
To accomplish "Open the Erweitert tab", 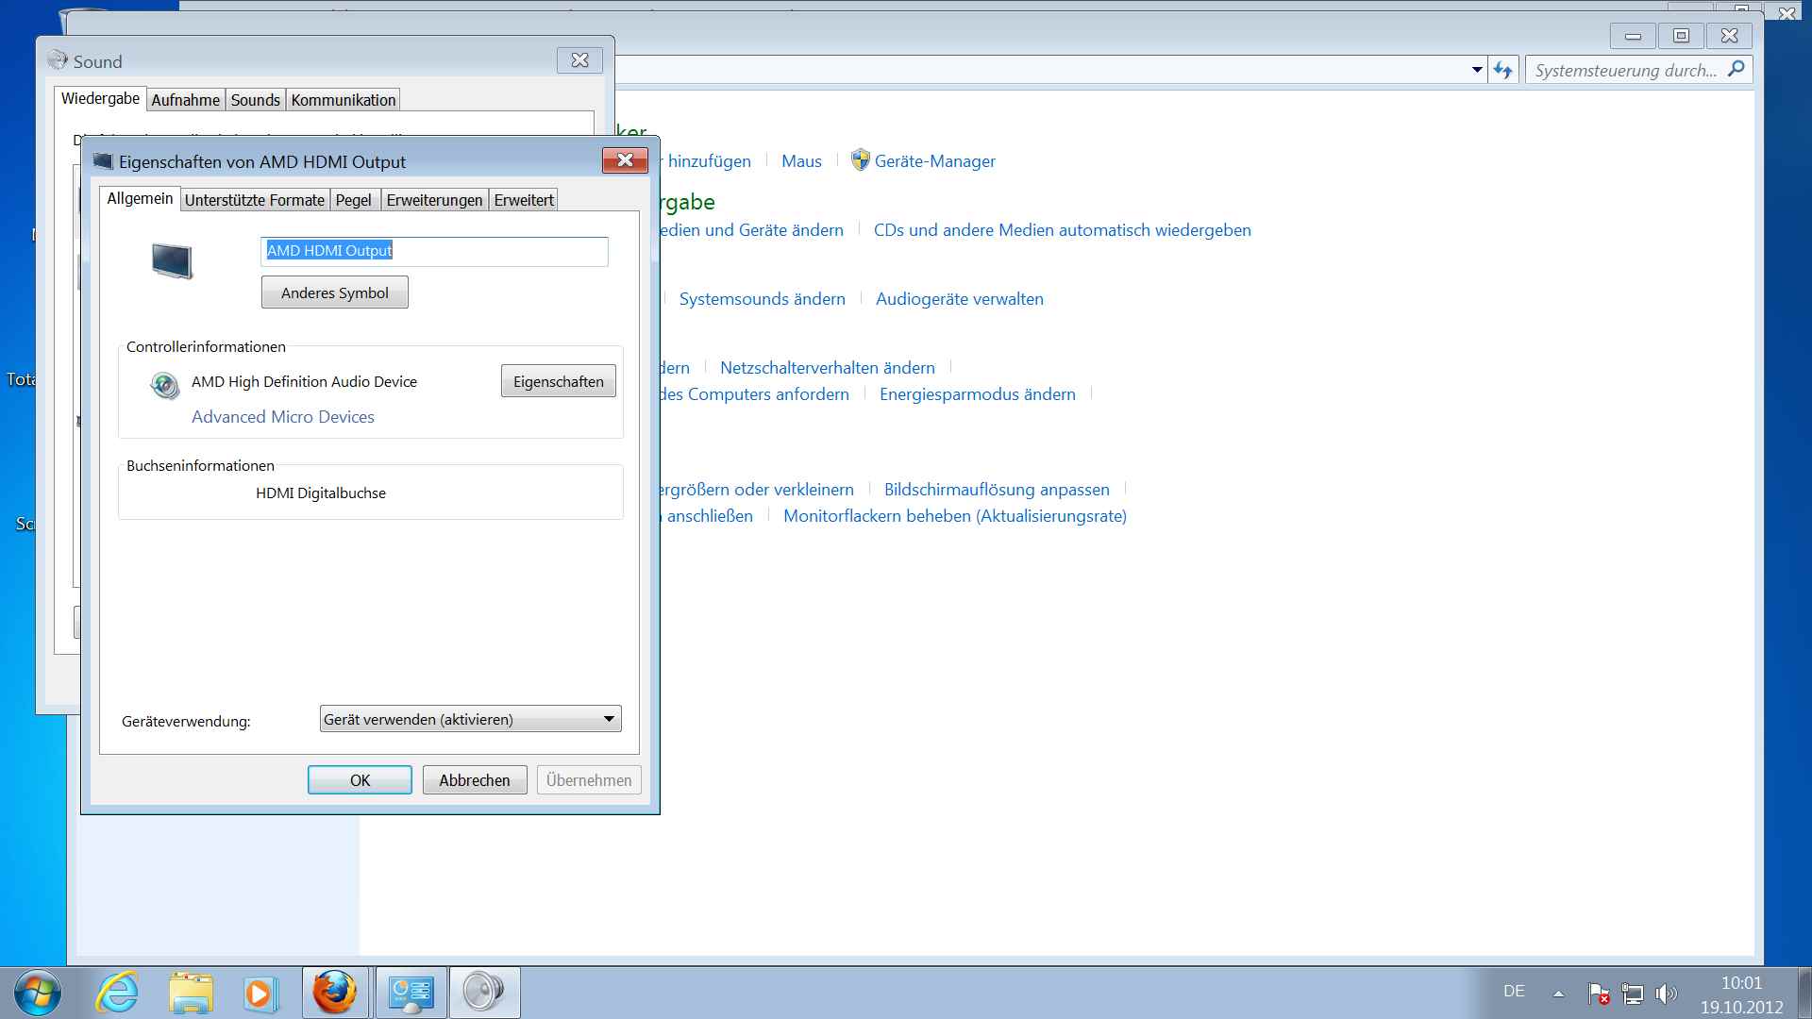I will pos(524,200).
